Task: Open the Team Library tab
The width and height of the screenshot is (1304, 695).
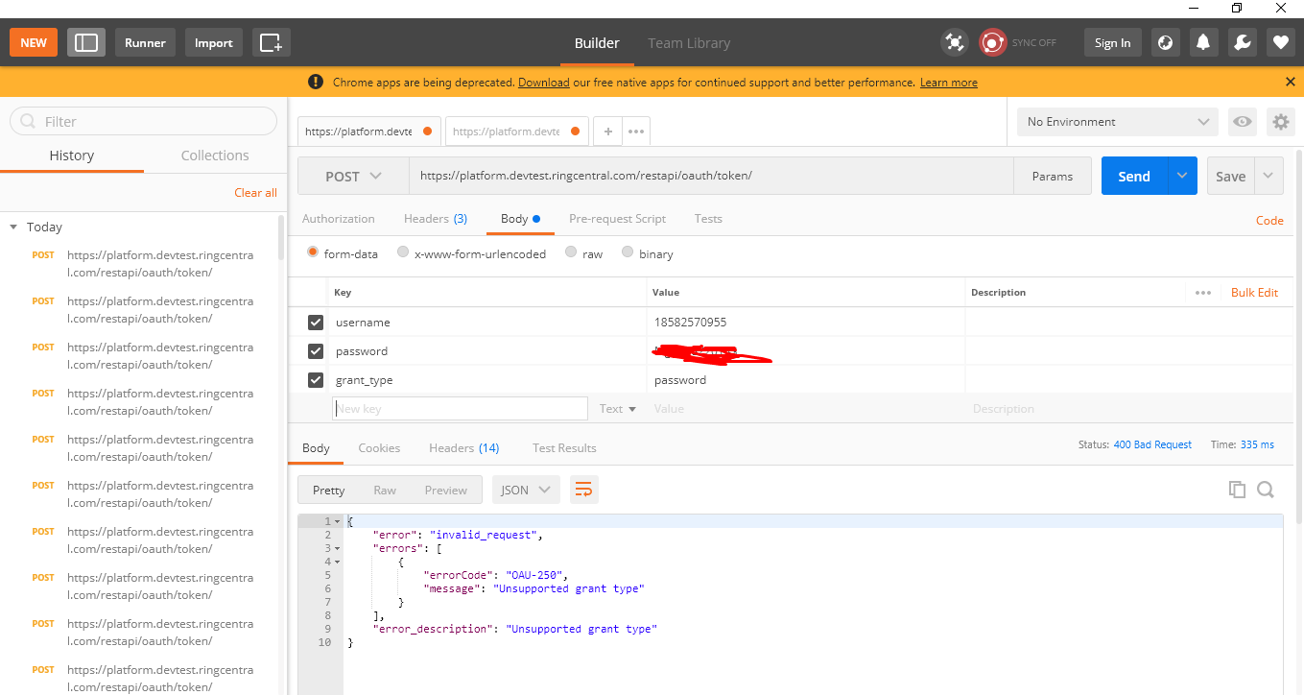Action: point(689,43)
